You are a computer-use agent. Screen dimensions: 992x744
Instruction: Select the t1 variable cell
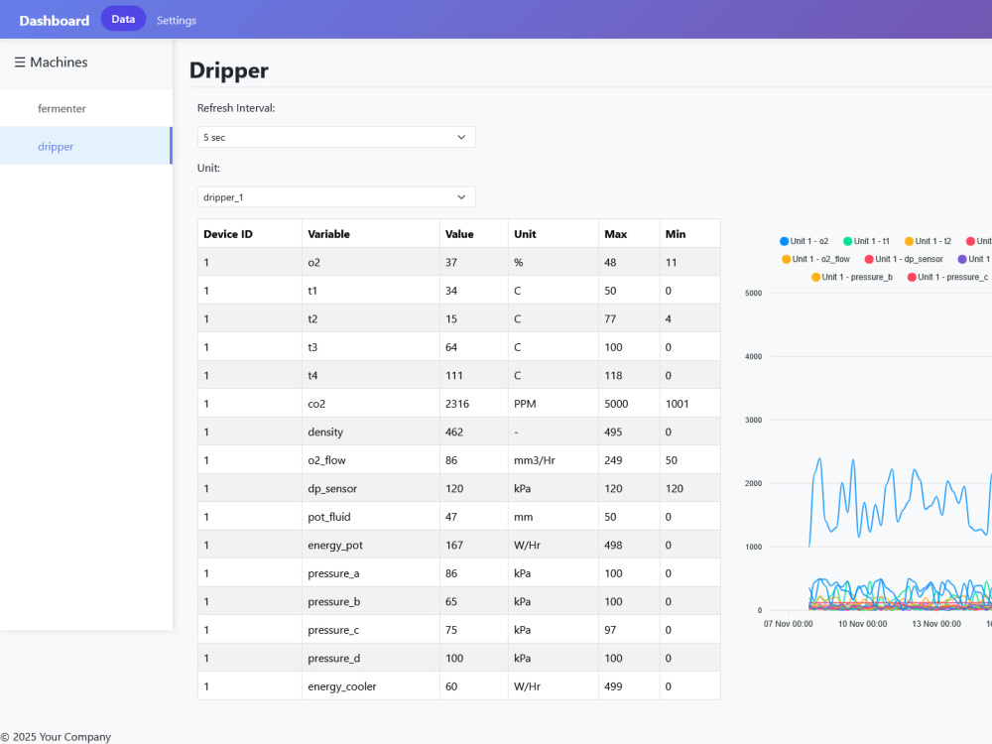(371, 291)
